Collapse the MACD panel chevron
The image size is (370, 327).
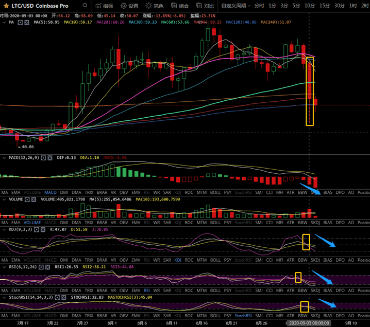(x=4, y=158)
